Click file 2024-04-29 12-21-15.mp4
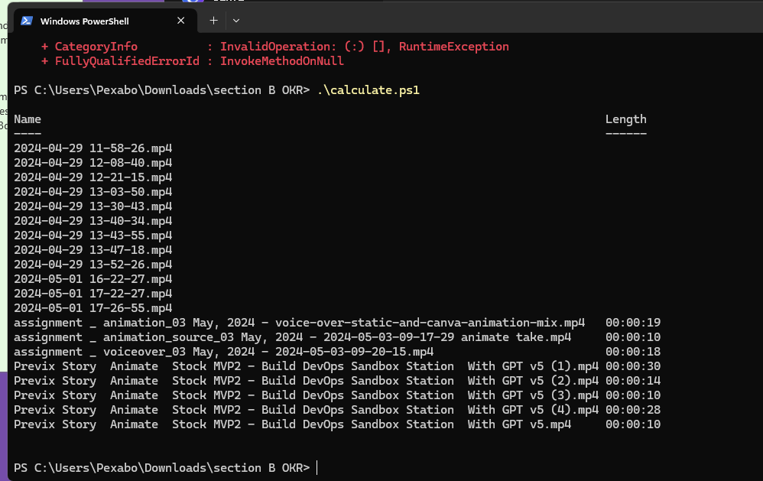 click(x=93, y=177)
